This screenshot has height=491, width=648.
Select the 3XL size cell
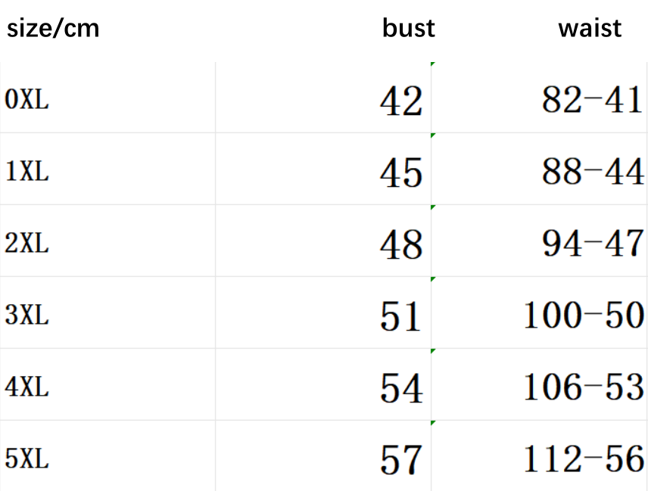tap(27, 315)
